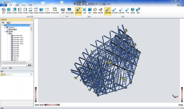Select the axonometric solid cube view
184x109 pixels.
41,11
